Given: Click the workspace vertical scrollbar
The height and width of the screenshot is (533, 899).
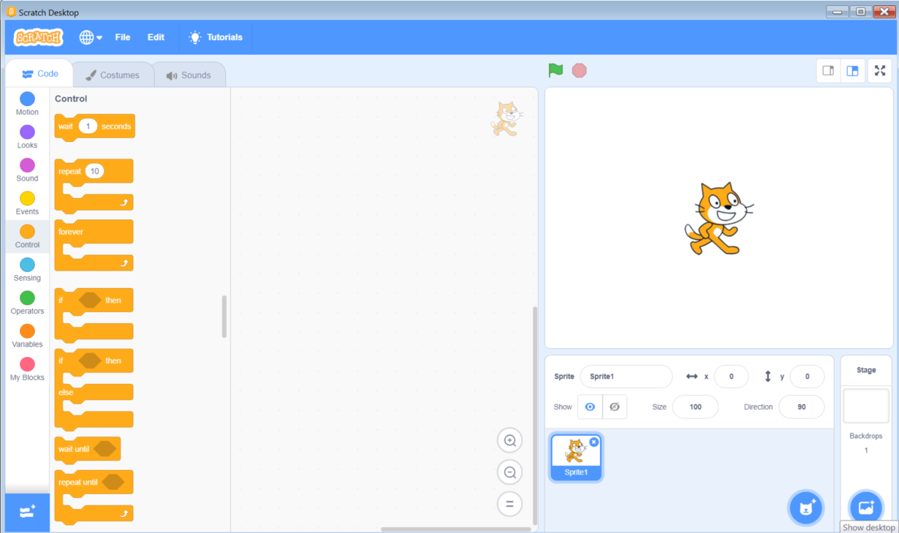Looking at the screenshot, I should point(534,415).
